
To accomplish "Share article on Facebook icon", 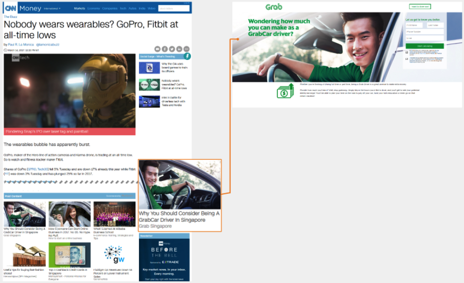I will (165, 49).
